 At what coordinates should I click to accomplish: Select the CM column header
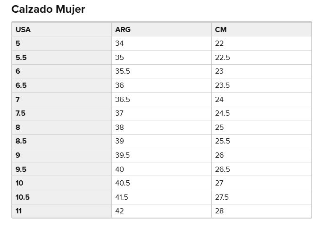pos(261,29)
